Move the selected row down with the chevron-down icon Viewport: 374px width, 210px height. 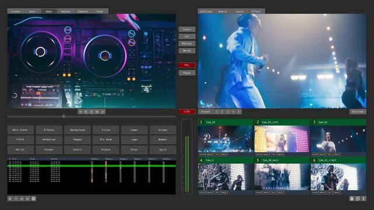point(27,198)
